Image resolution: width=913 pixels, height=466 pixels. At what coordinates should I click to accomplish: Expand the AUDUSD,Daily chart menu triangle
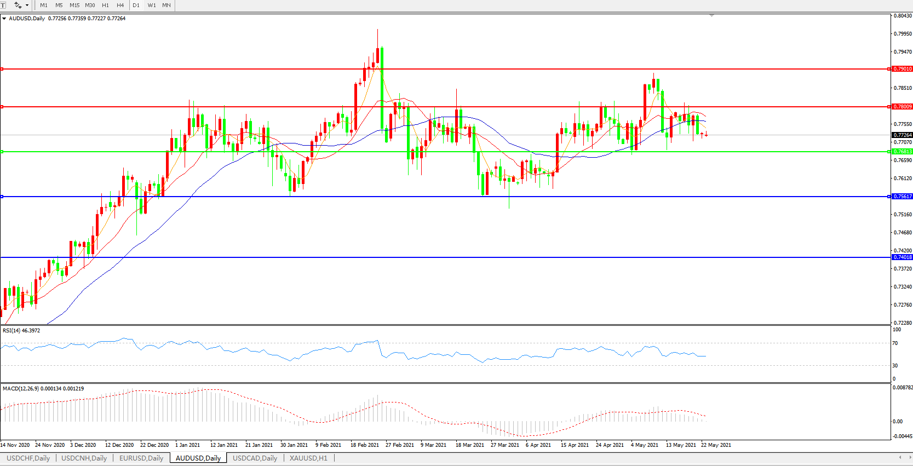pyautogui.click(x=4, y=19)
